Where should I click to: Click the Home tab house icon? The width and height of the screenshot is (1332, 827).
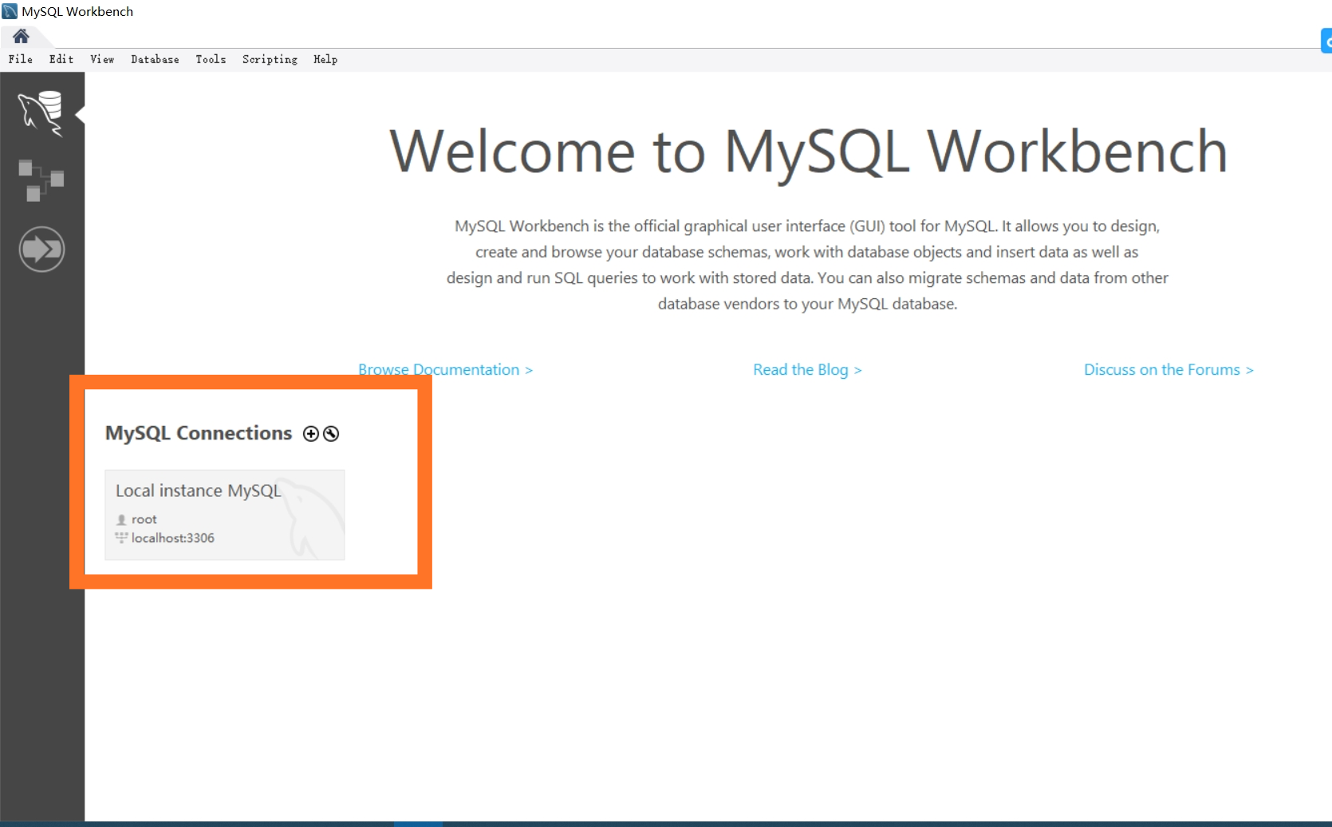20,35
